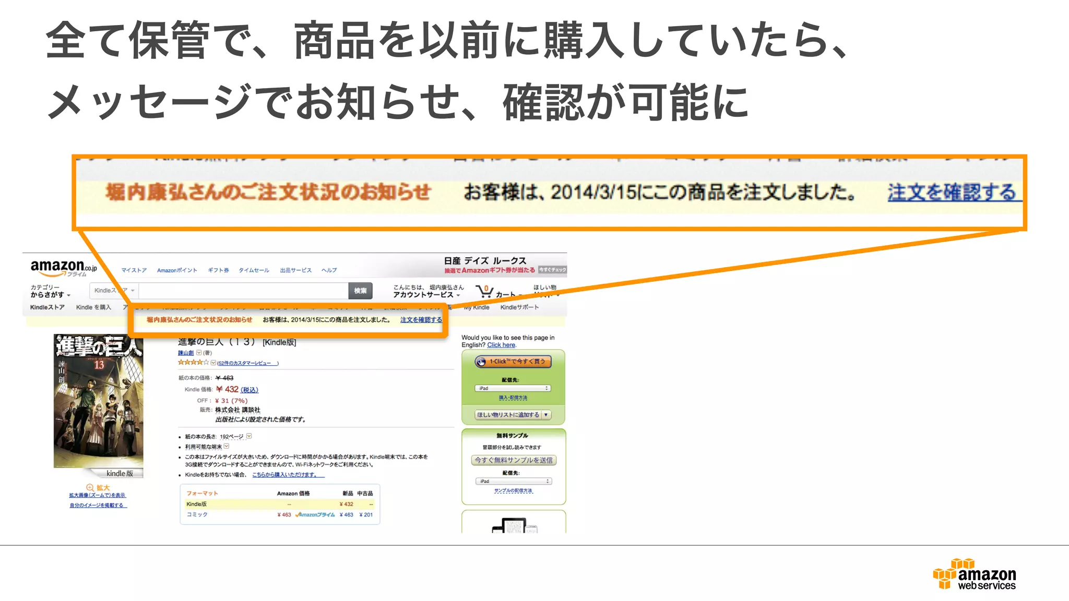Click publisher name 株式会社 講談社
The width and height of the screenshot is (1069, 601).
[237, 410]
